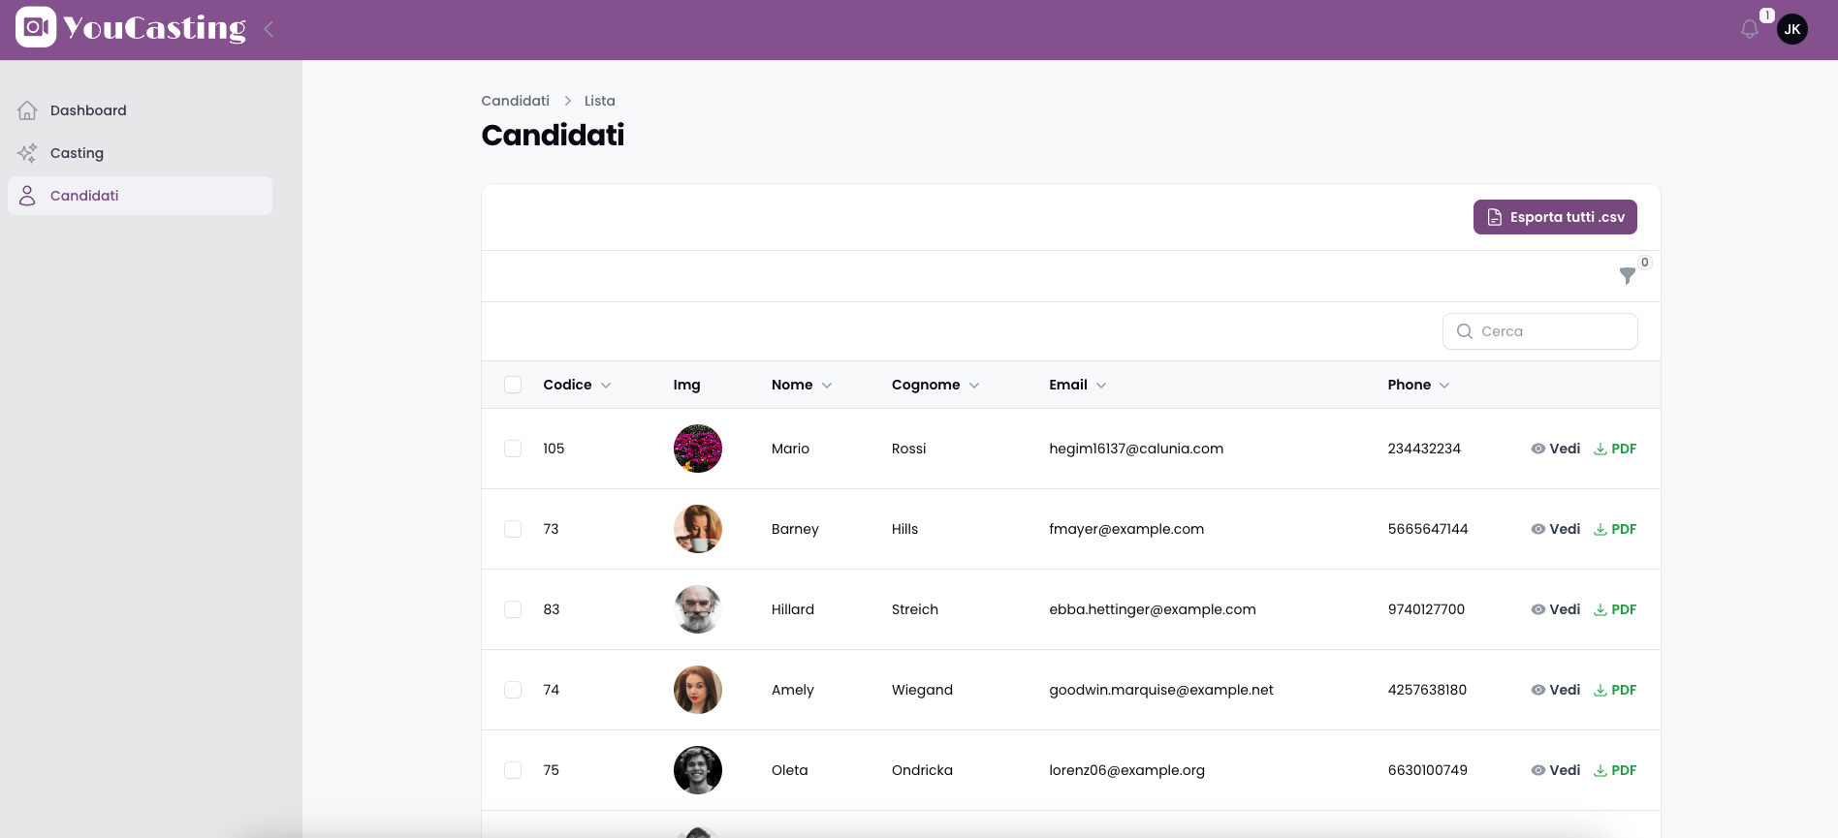Select Candidati in the sidebar

coord(140,196)
